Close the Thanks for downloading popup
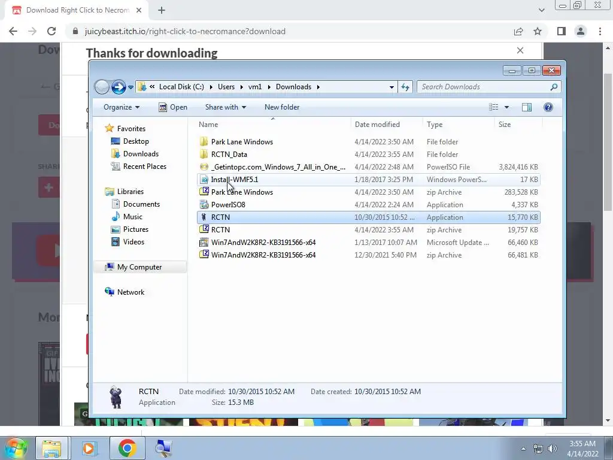Screen dimensions: 613x460 point(520,50)
